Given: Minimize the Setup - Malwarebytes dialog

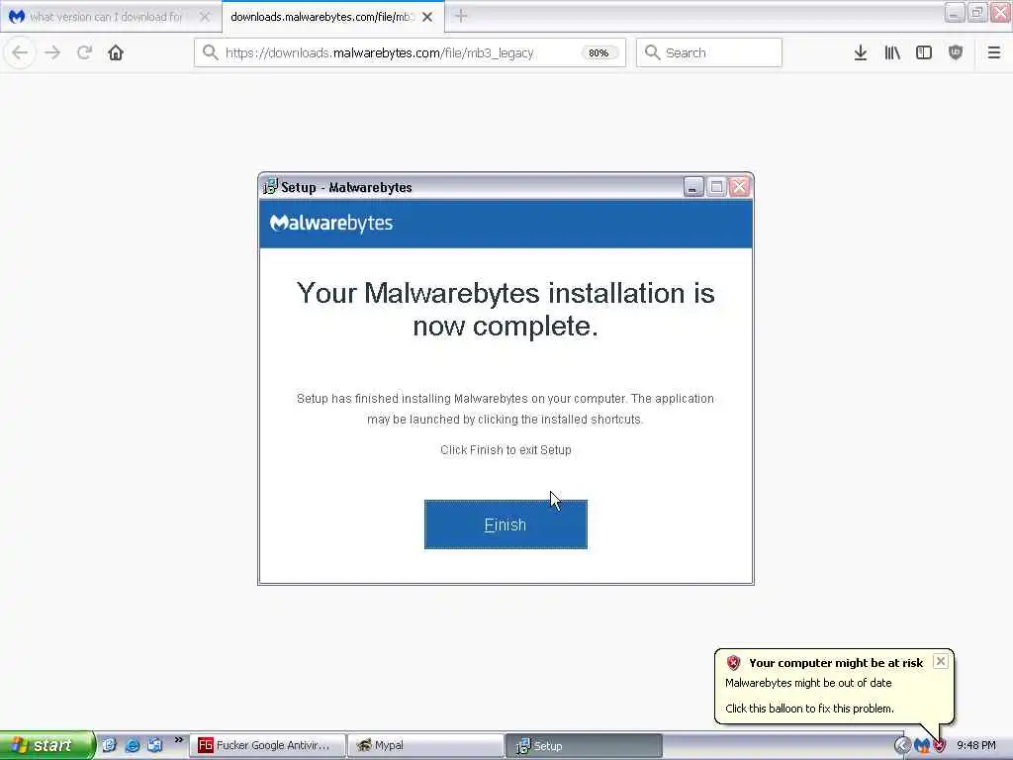Looking at the screenshot, I should (693, 187).
